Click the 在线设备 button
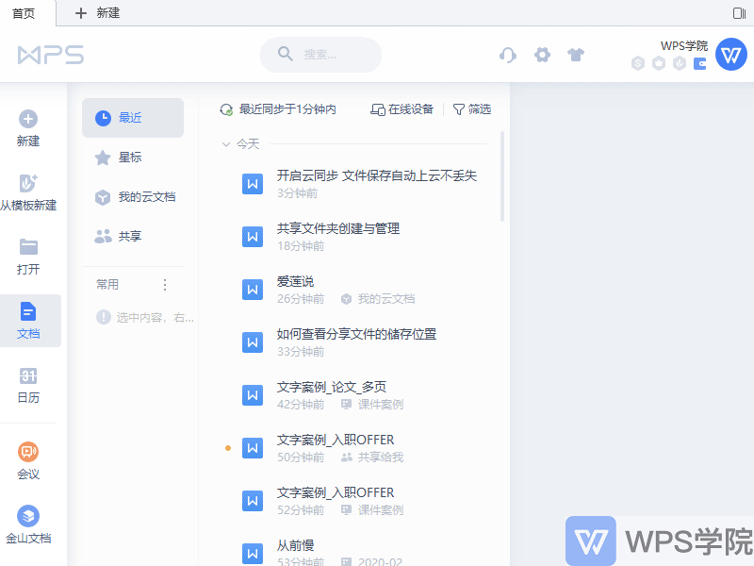This screenshot has width=754, height=566. click(x=402, y=109)
